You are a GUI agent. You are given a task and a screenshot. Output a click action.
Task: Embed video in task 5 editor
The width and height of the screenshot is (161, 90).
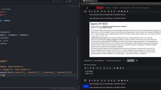coord(122,11)
